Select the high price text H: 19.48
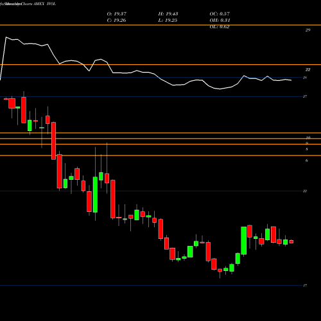Screen dimensions: 321x321 coord(168,14)
